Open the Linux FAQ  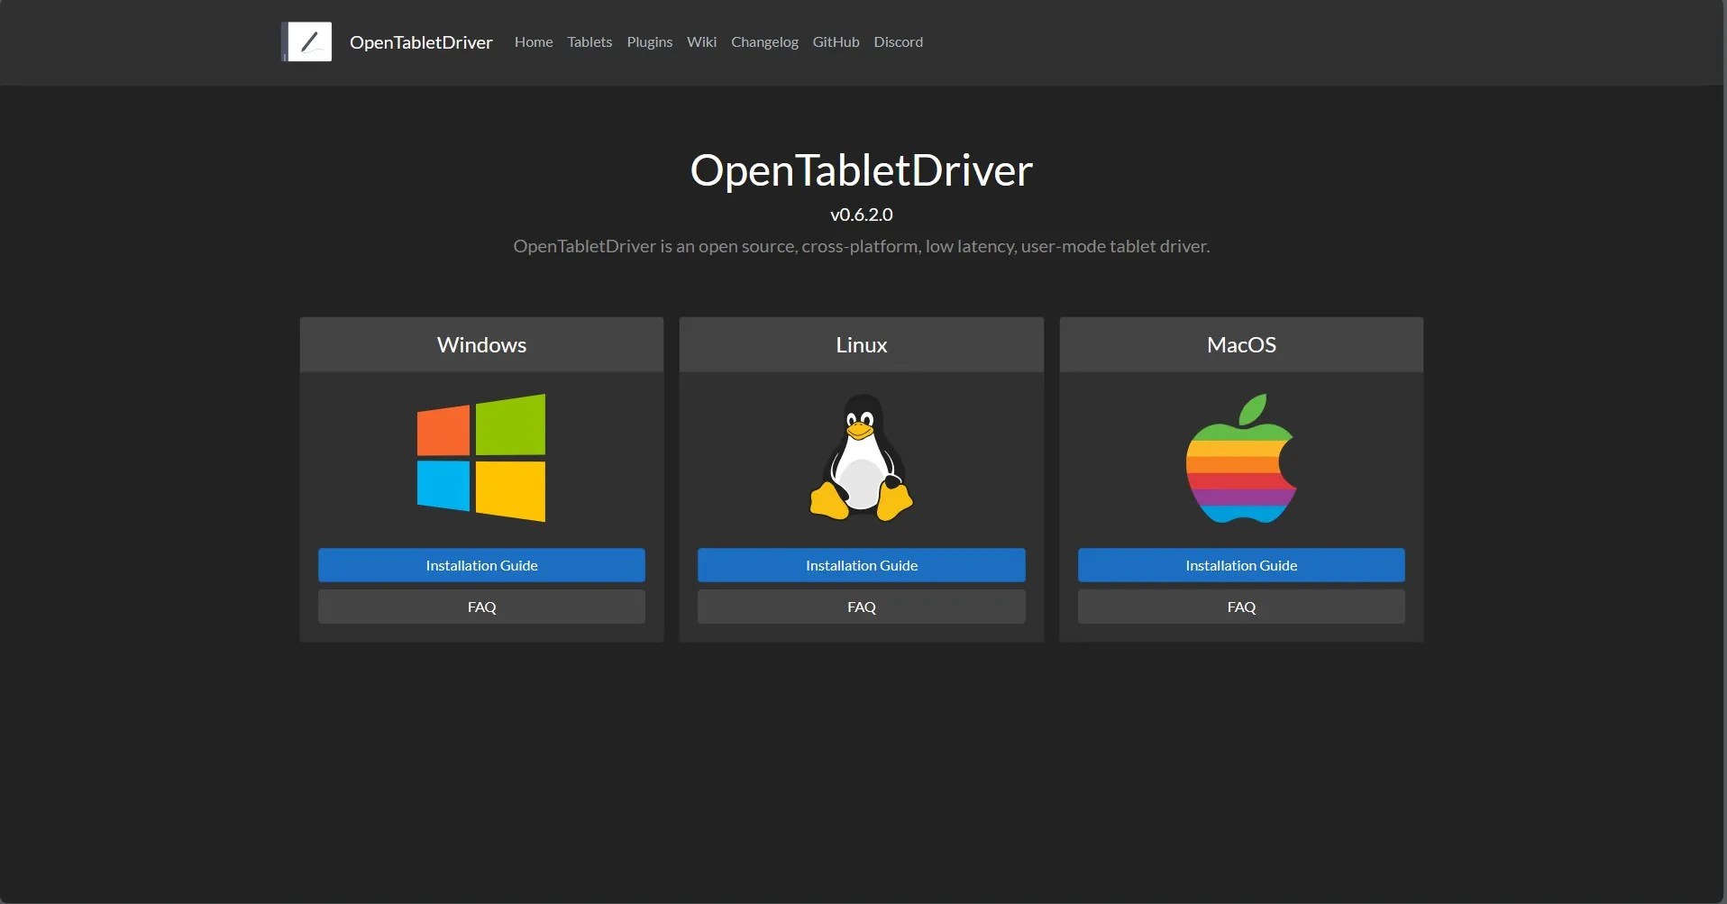861,606
